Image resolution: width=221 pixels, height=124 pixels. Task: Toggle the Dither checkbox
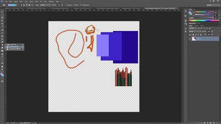74,5
